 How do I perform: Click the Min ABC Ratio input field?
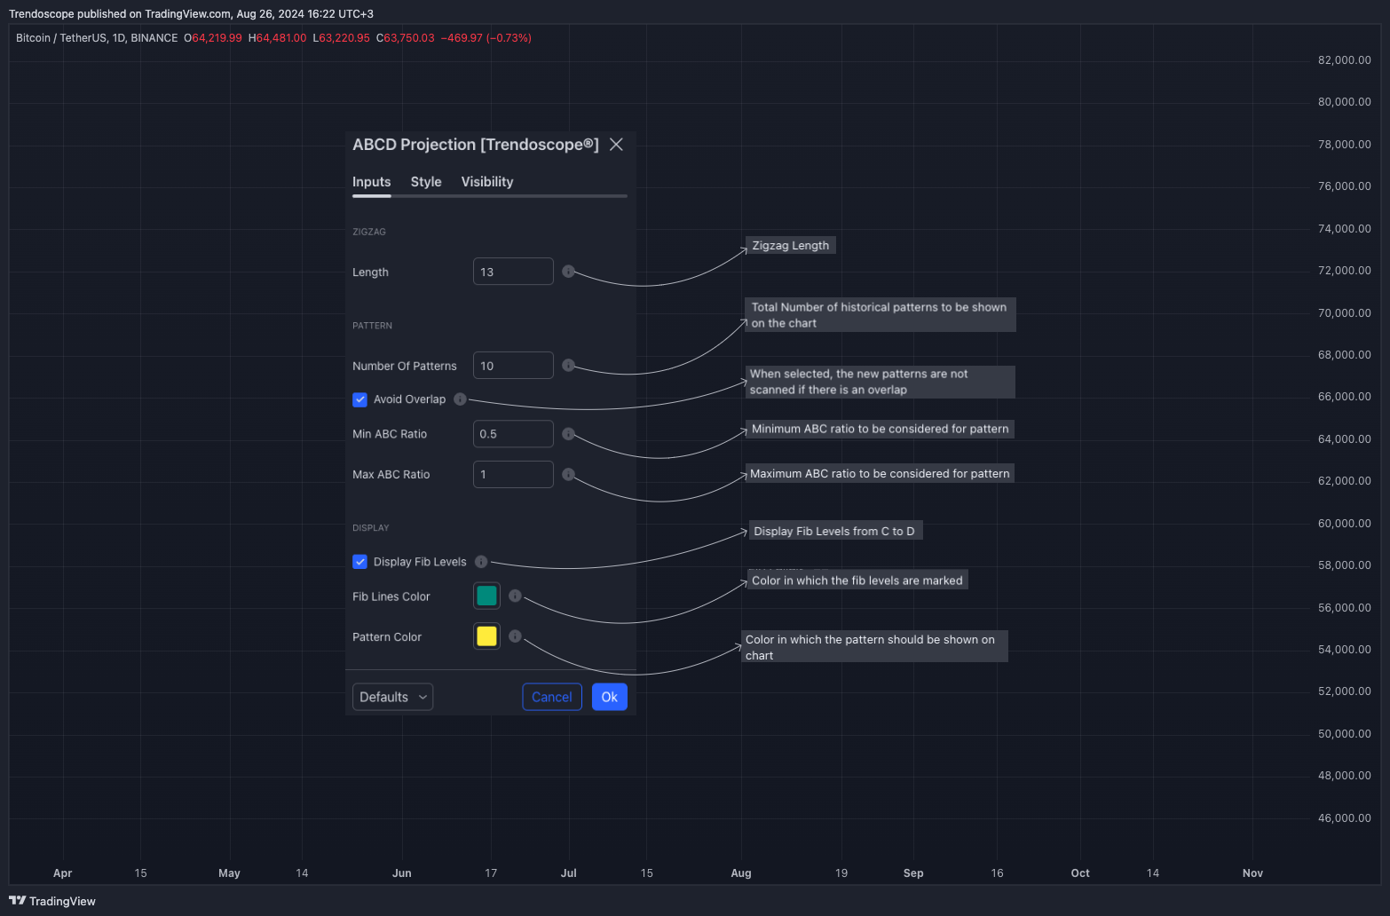(513, 434)
